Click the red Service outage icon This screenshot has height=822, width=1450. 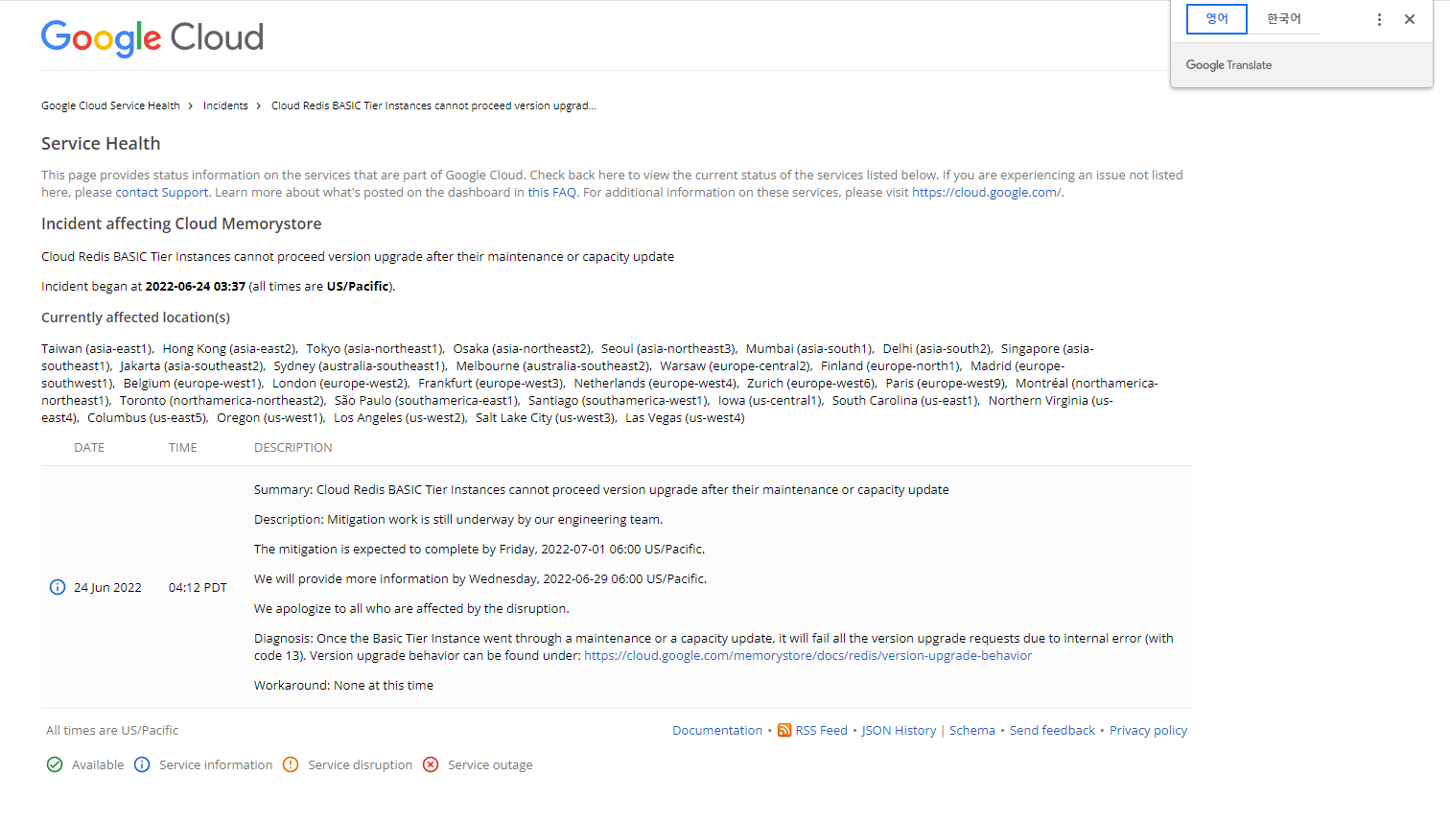[431, 764]
